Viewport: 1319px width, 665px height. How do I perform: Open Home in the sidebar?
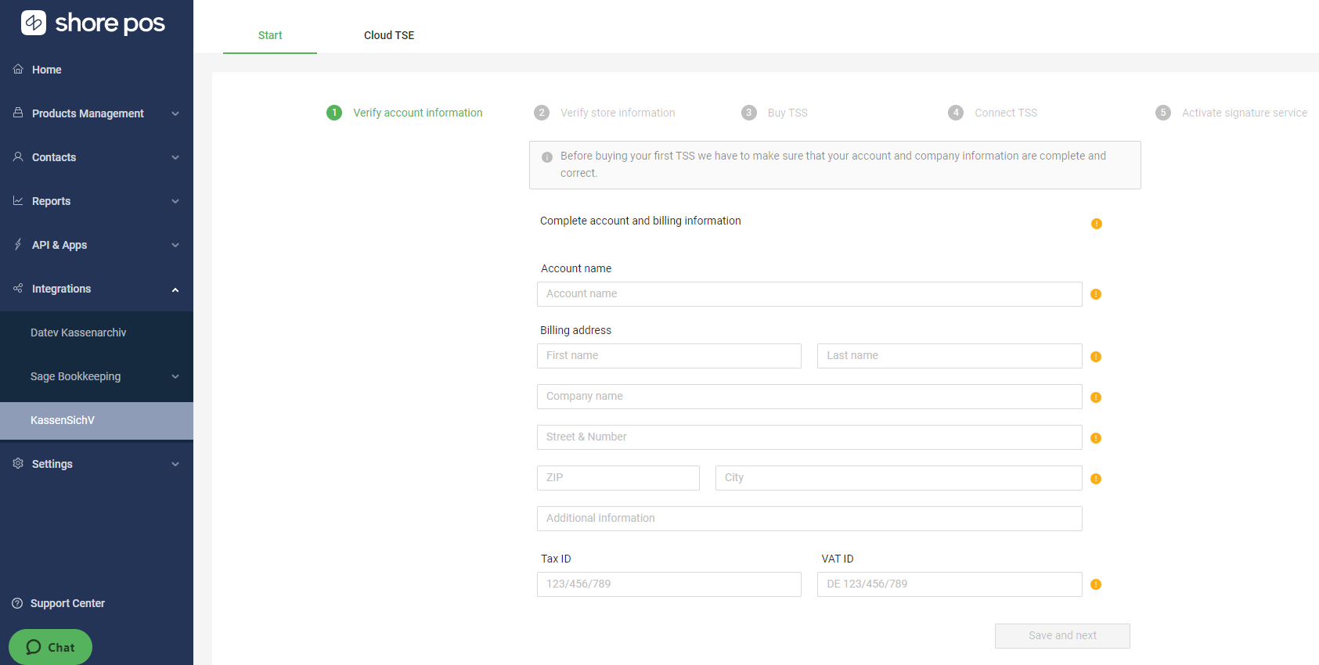click(96, 70)
